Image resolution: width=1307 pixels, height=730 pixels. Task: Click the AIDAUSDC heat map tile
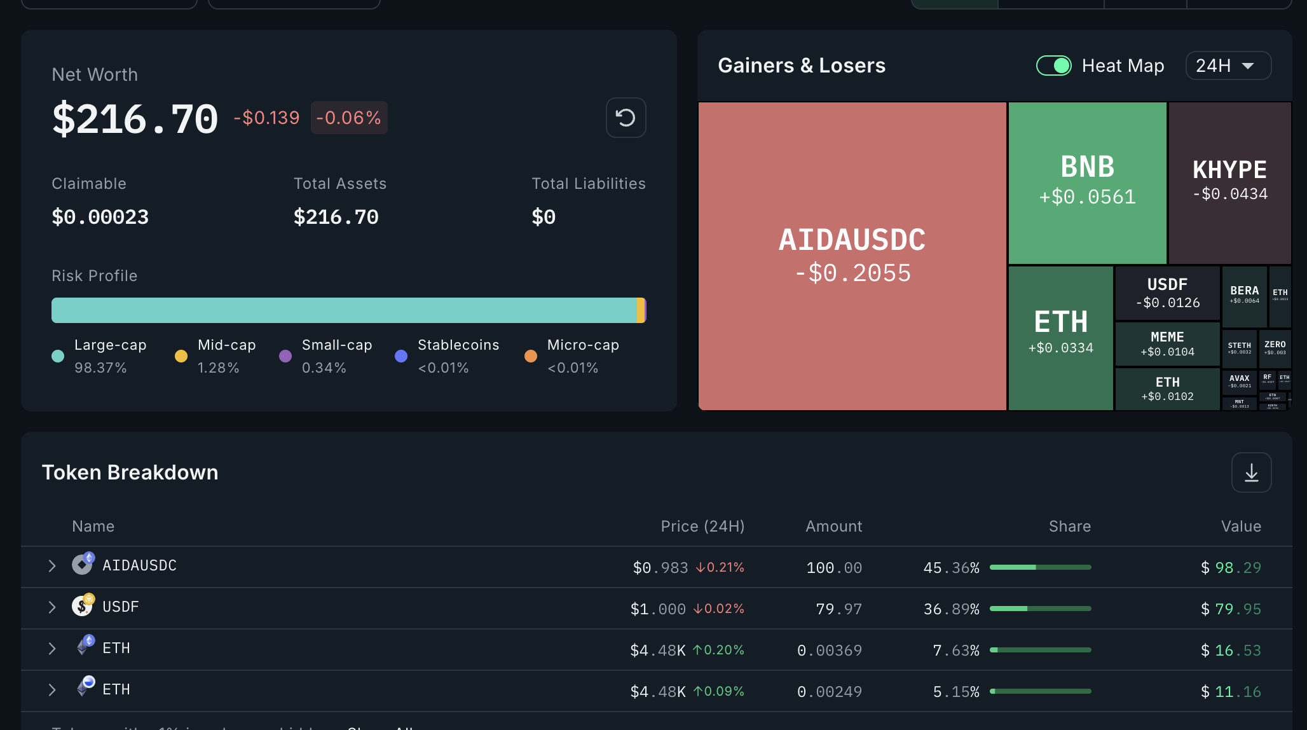coord(852,256)
